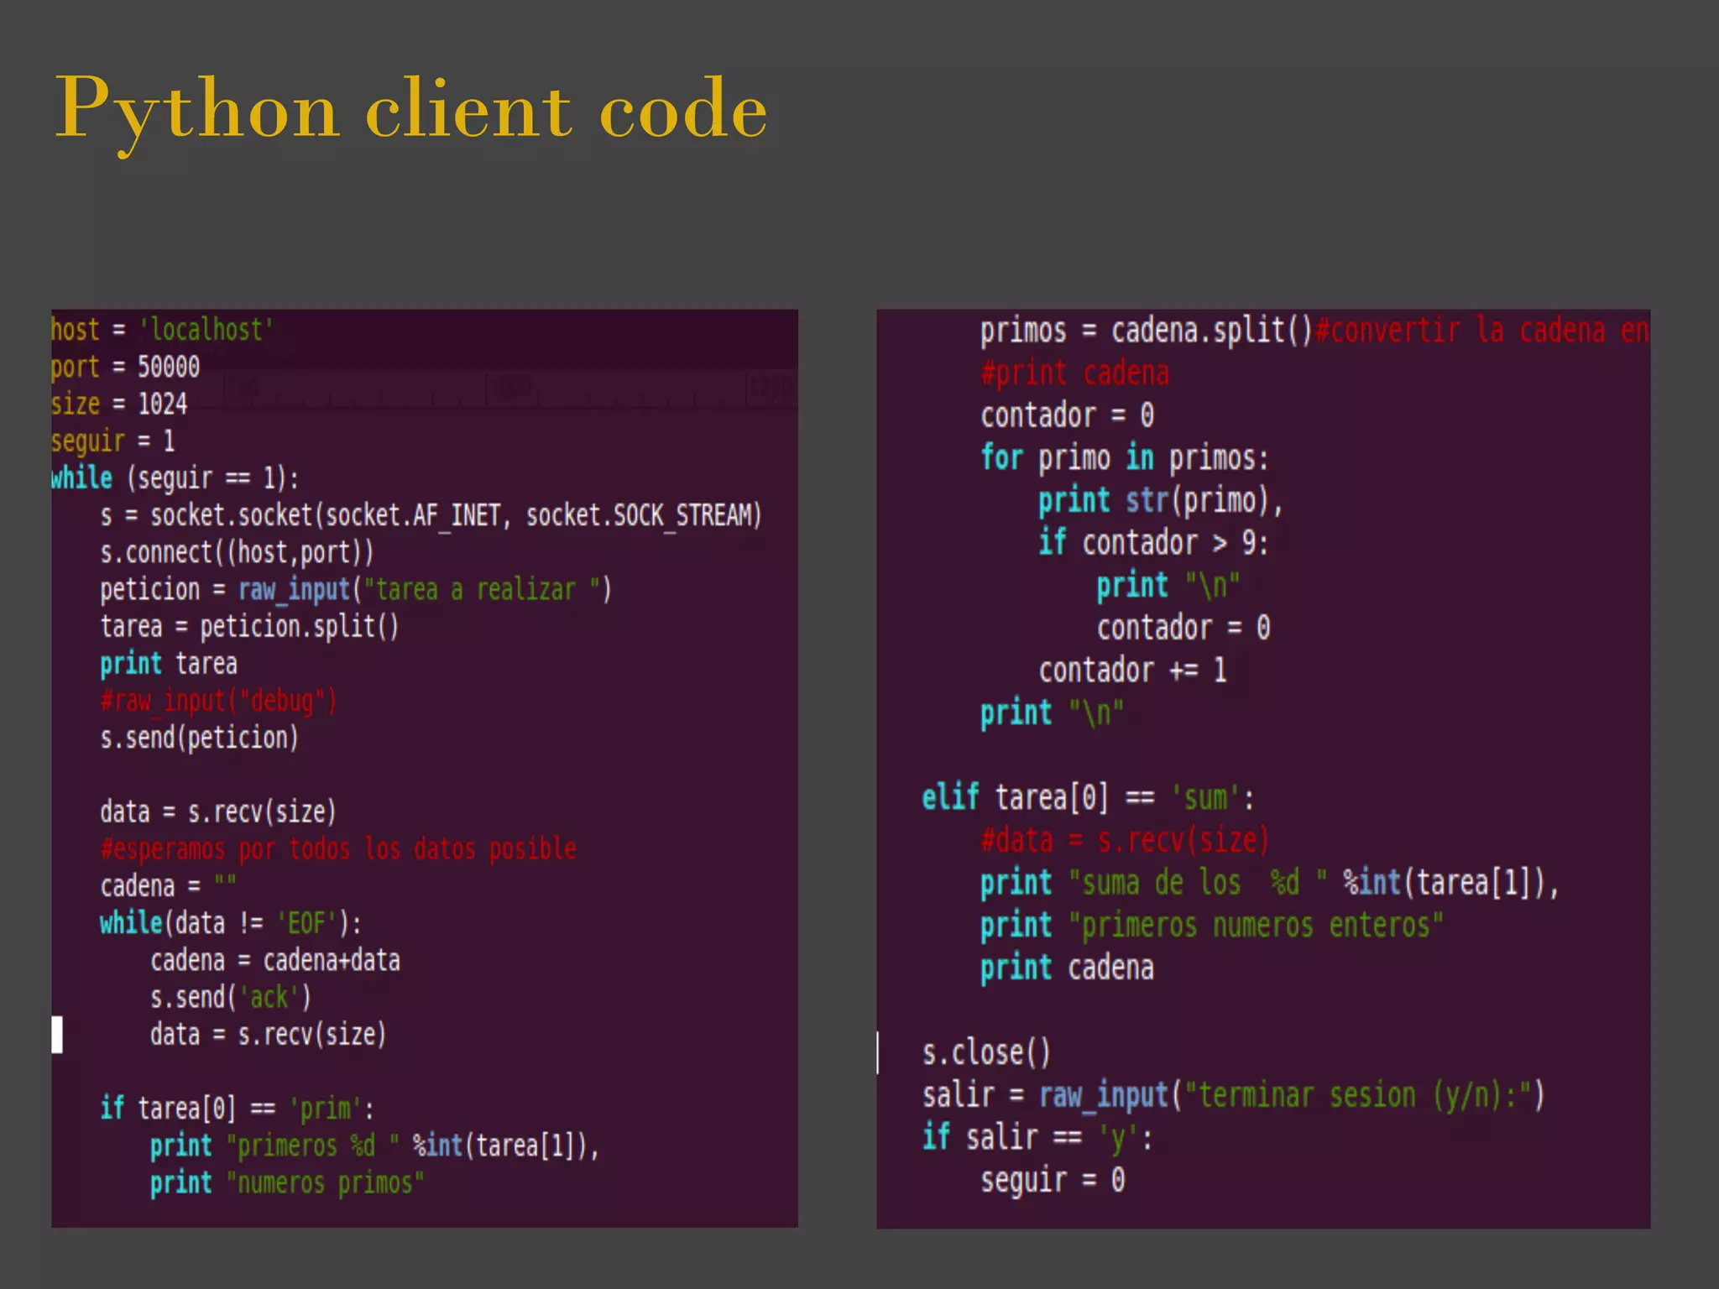The width and height of the screenshot is (1719, 1289).
Task: Click the line if contador > 9:
Action: click(1153, 543)
